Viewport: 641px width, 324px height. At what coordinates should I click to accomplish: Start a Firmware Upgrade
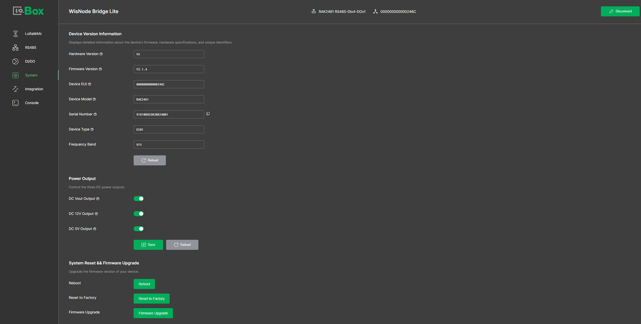point(153,313)
